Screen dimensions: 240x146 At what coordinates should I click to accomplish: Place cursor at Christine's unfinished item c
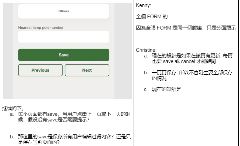pos(166,89)
